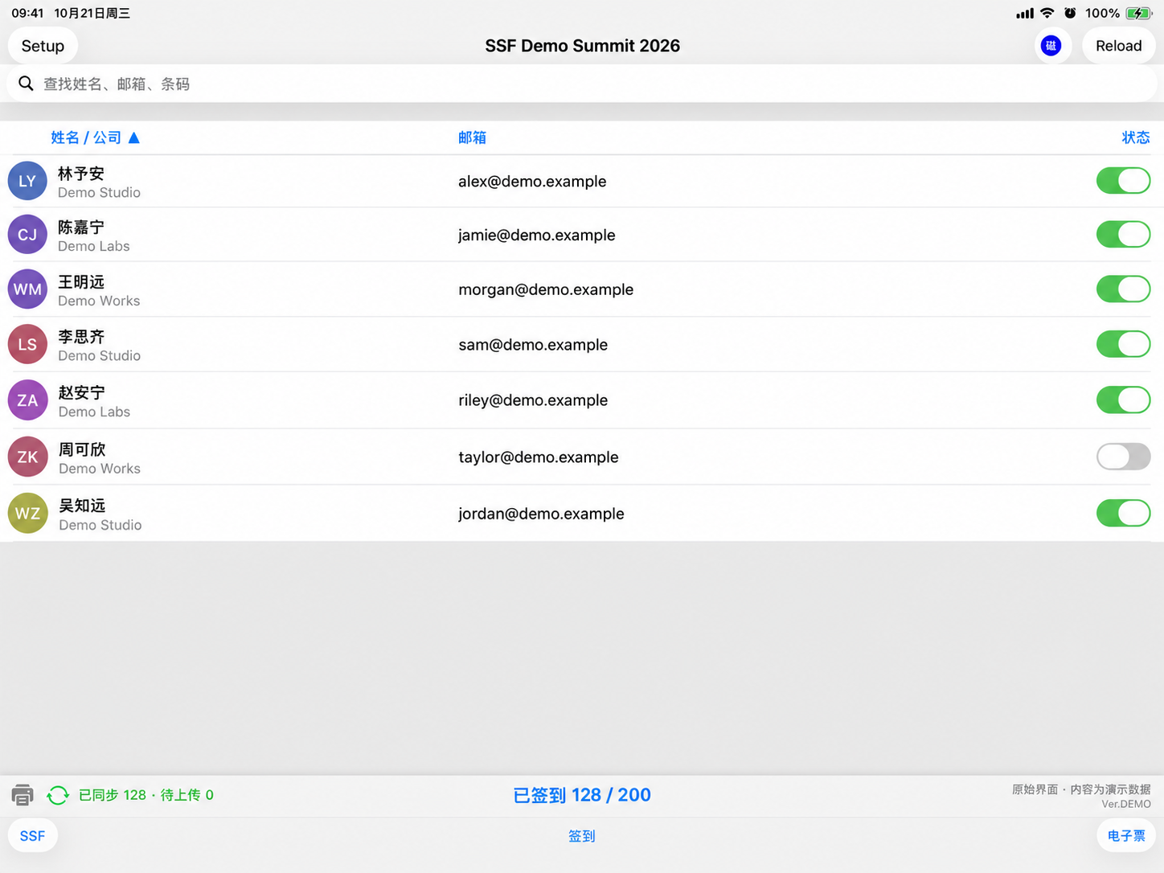Click the email taylor@demo.example

click(539, 457)
